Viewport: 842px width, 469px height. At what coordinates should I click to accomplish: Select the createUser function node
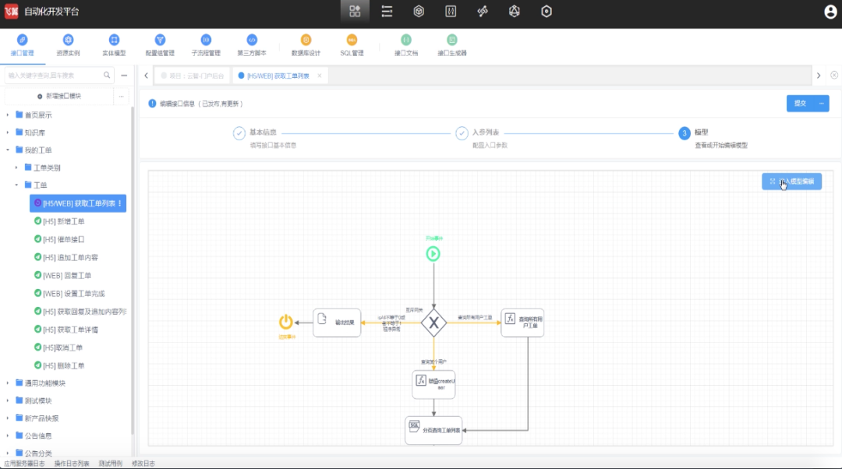click(434, 384)
